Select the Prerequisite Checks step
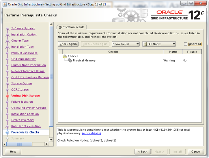209x158 pixels. (25, 132)
